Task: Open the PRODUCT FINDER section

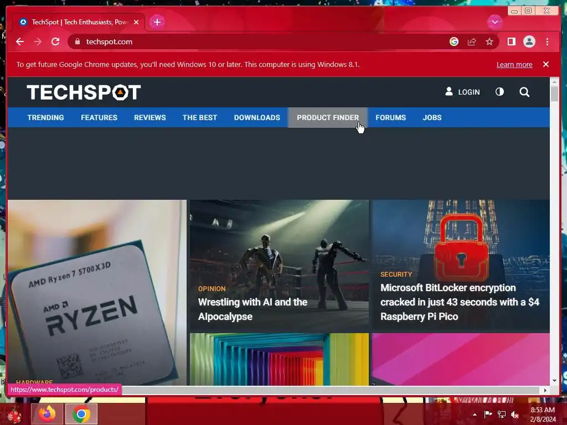Action: click(328, 117)
